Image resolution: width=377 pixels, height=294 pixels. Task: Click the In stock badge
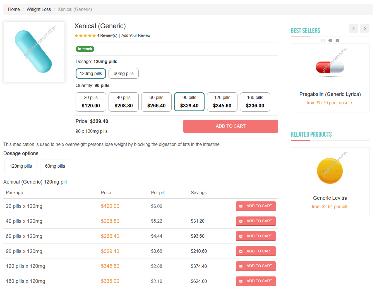[85, 49]
